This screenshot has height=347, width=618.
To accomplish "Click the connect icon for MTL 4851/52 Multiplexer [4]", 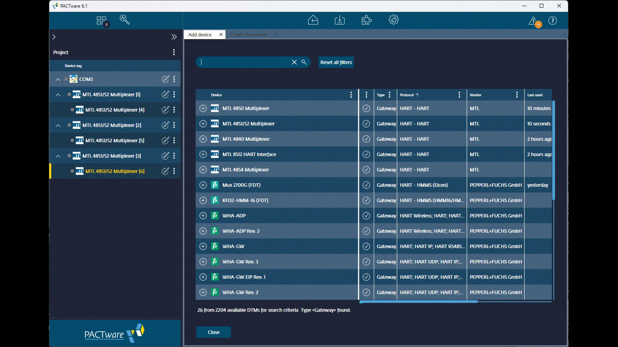I will [x=165, y=110].
